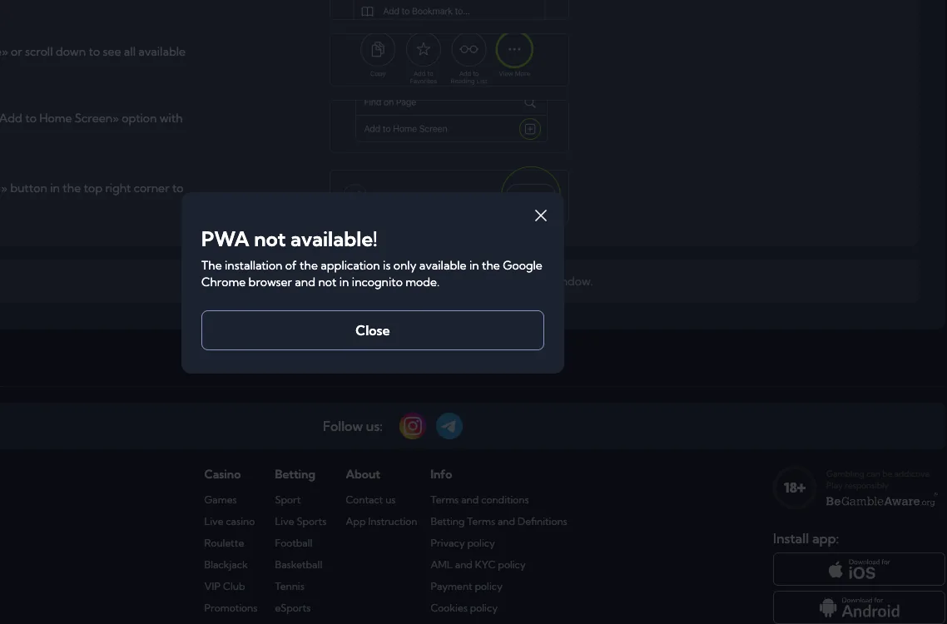
Task: Click the Close button in dialog
Action: click(x=373, y=330)
